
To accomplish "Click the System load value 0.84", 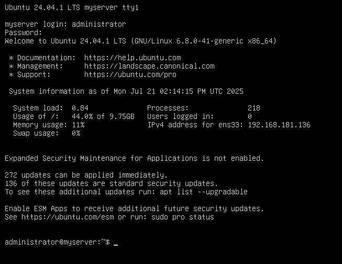I will tap(80, 108).
